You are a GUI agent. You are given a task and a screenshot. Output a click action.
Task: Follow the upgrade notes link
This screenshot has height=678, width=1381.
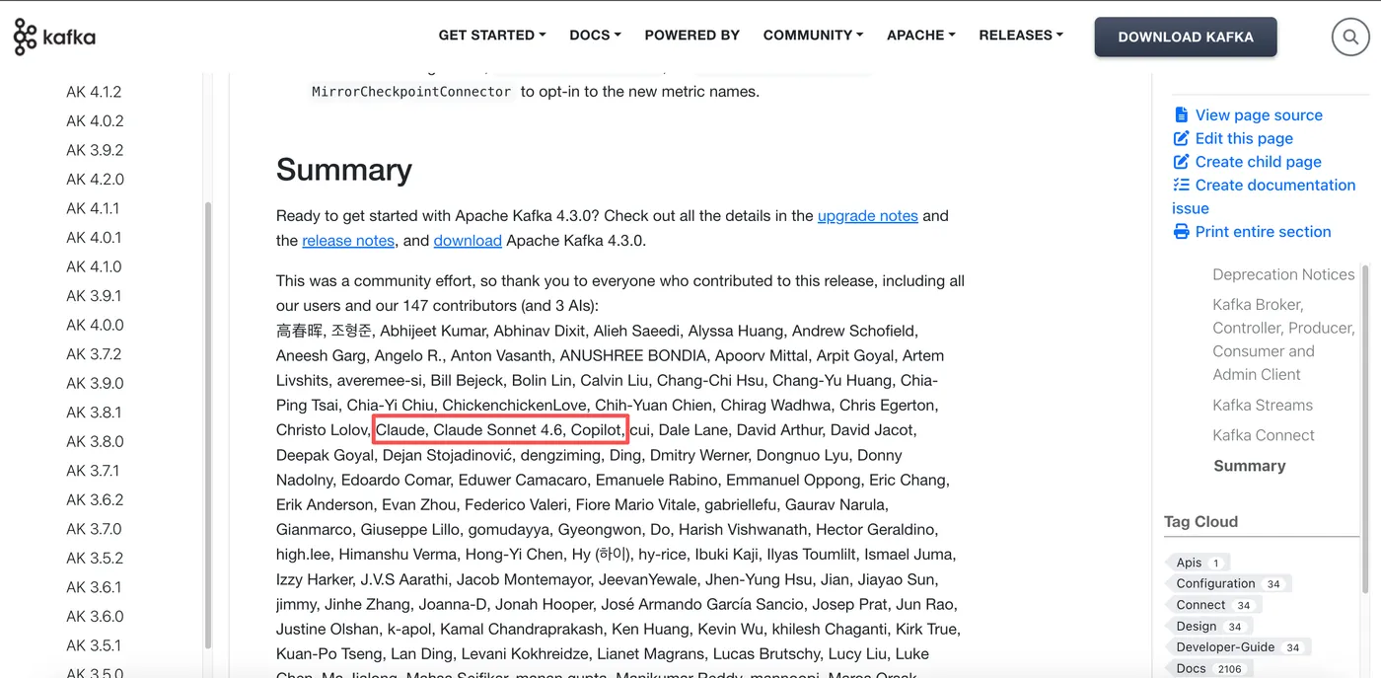(868, 215)
